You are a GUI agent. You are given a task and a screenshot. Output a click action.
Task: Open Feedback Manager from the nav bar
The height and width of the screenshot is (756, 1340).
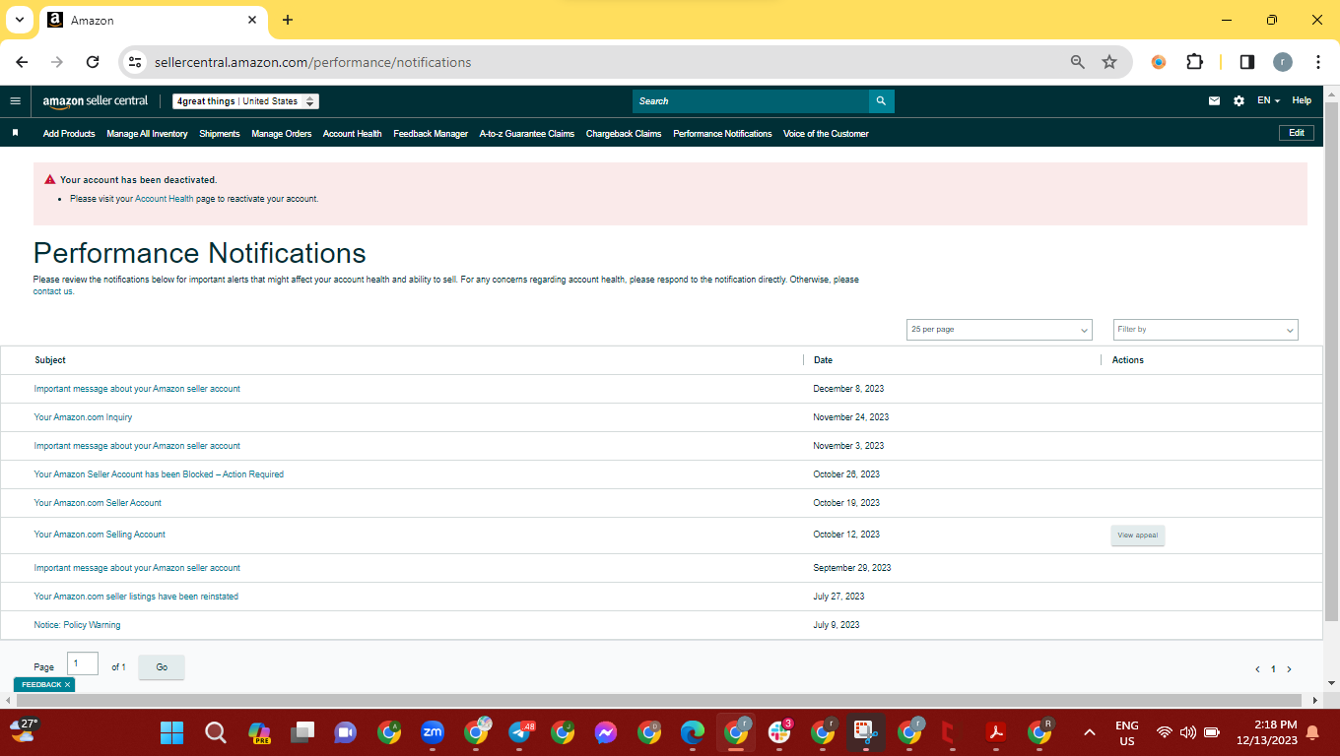click(431, 134)
